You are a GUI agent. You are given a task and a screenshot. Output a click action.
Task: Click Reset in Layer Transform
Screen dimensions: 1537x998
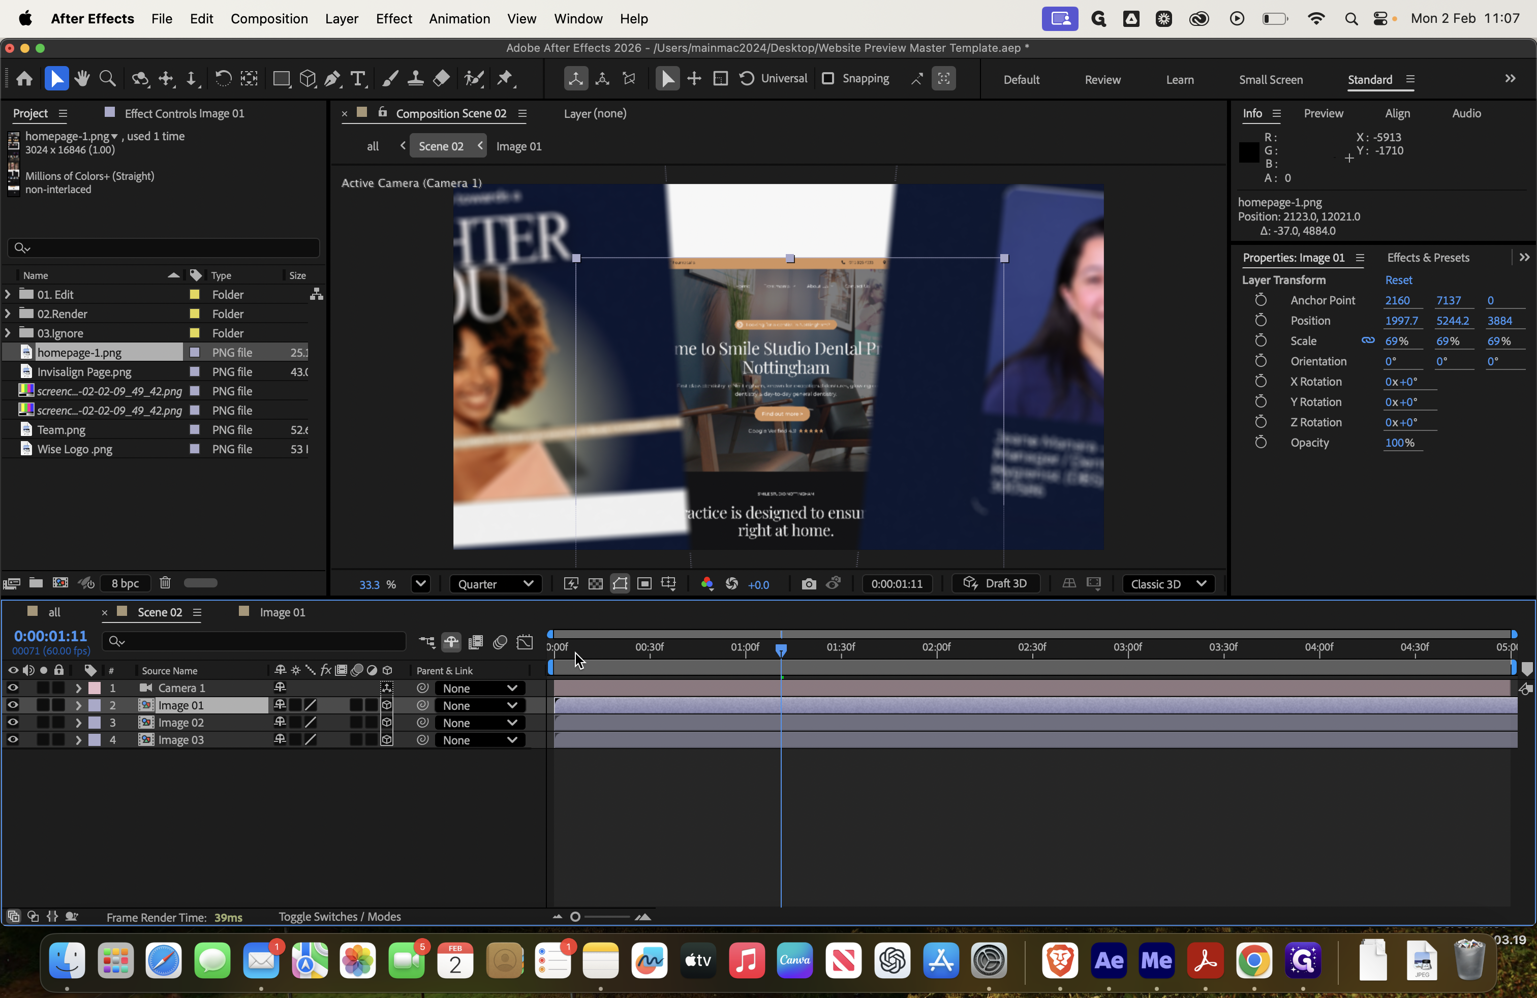tap(1398, 279)
